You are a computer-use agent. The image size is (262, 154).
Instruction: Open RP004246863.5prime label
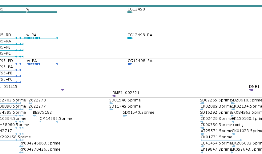[40, 143]
